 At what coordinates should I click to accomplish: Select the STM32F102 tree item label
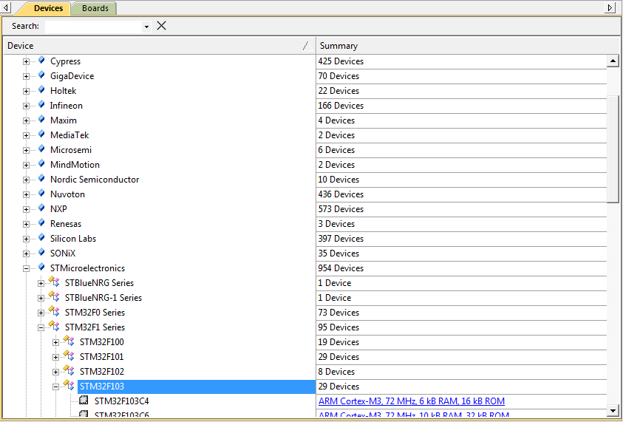pyautogui.click(x=102, y=372)
